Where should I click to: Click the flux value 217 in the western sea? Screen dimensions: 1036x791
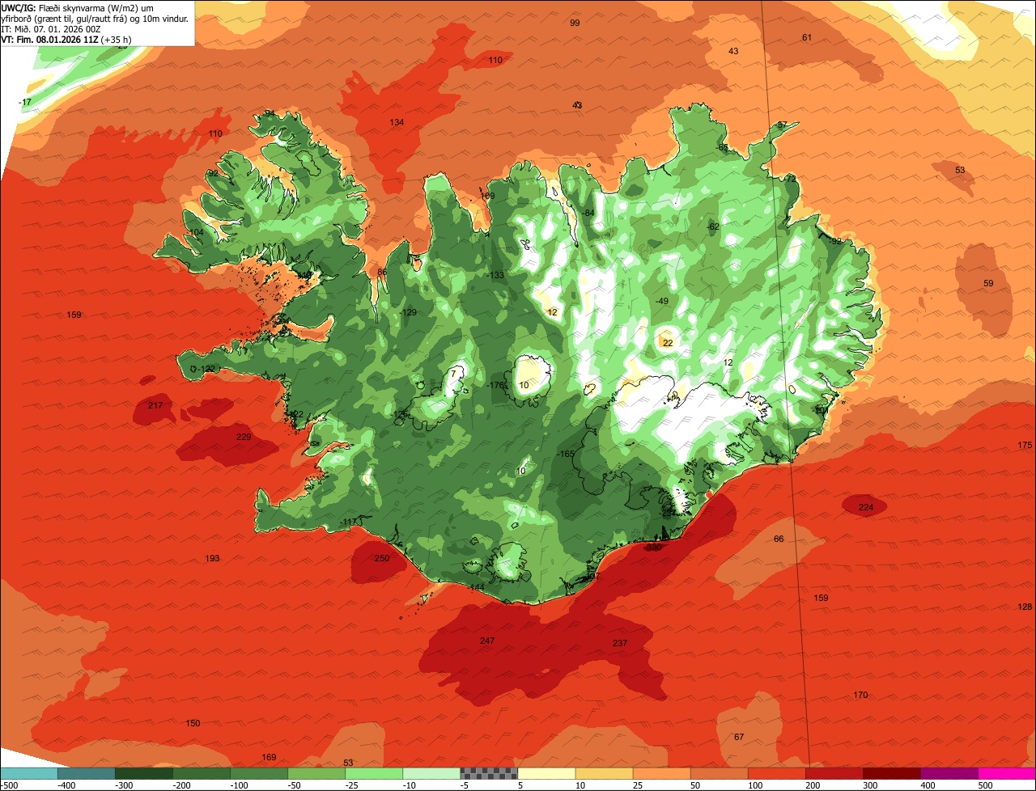155,405
